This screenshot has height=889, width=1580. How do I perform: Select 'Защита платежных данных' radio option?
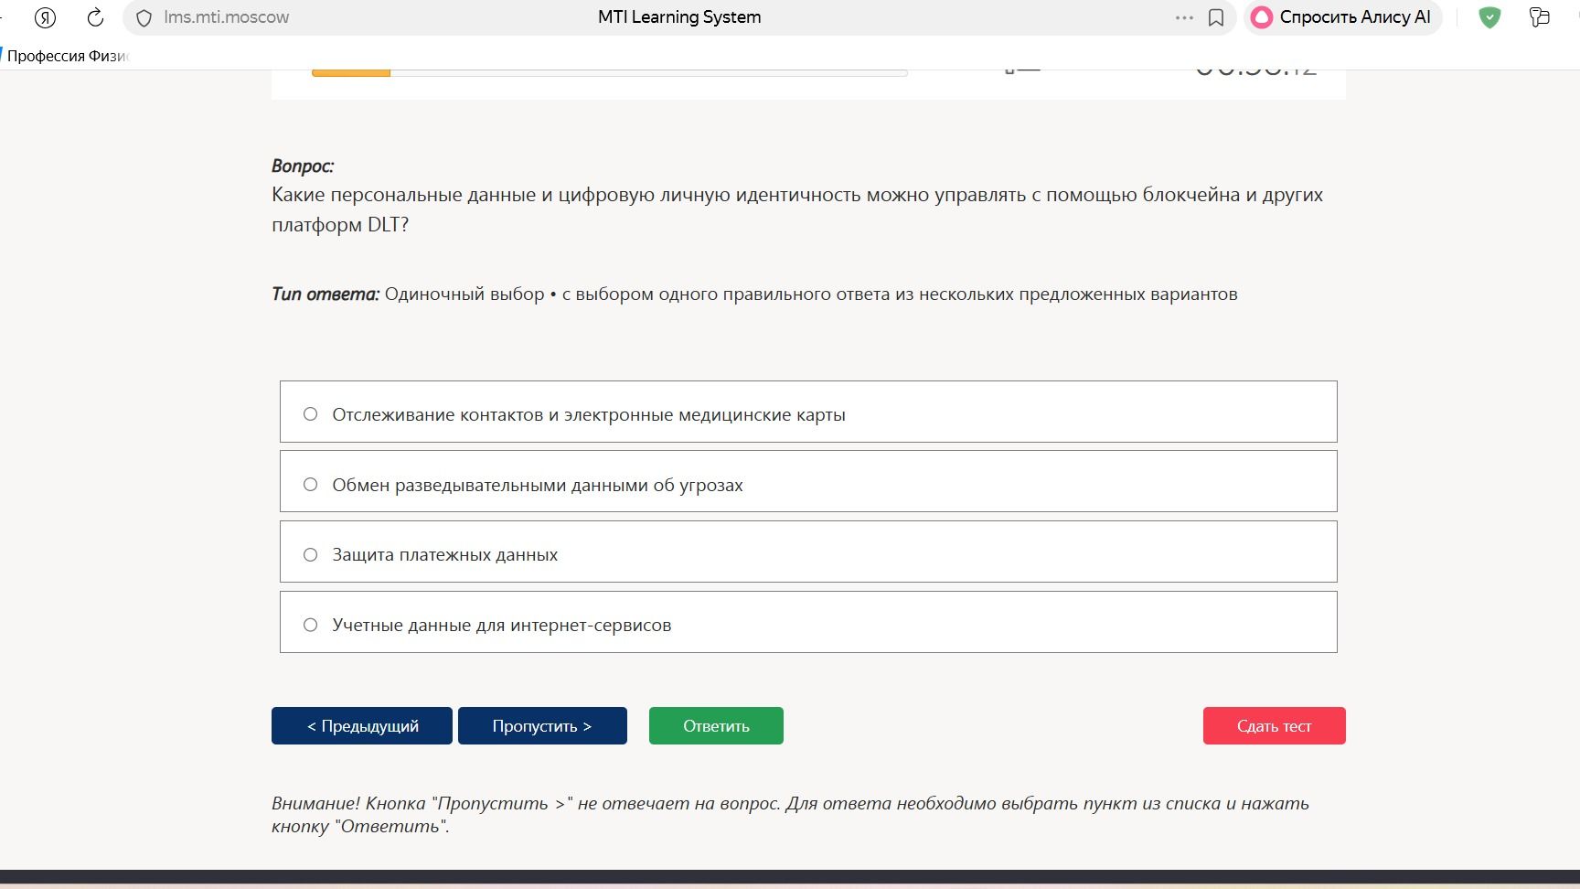click(808, 552)
